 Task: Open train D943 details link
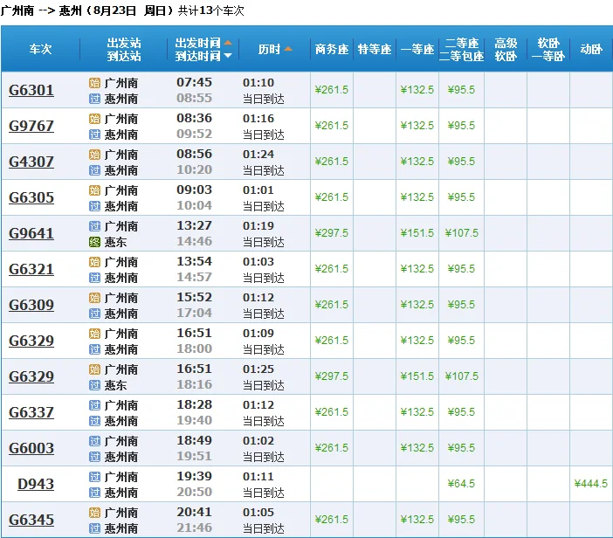36,485
